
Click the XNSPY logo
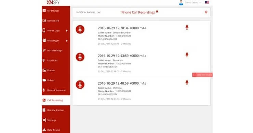pos(53,2)
